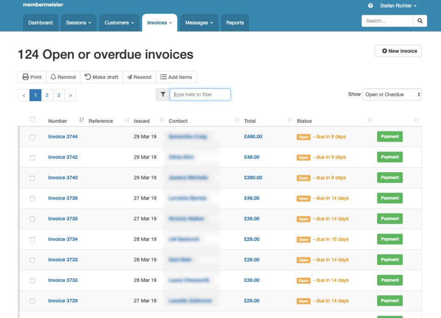Viewport: 441px width, 318px height.
Task: Create a New invoice
Action: point(398,51)
